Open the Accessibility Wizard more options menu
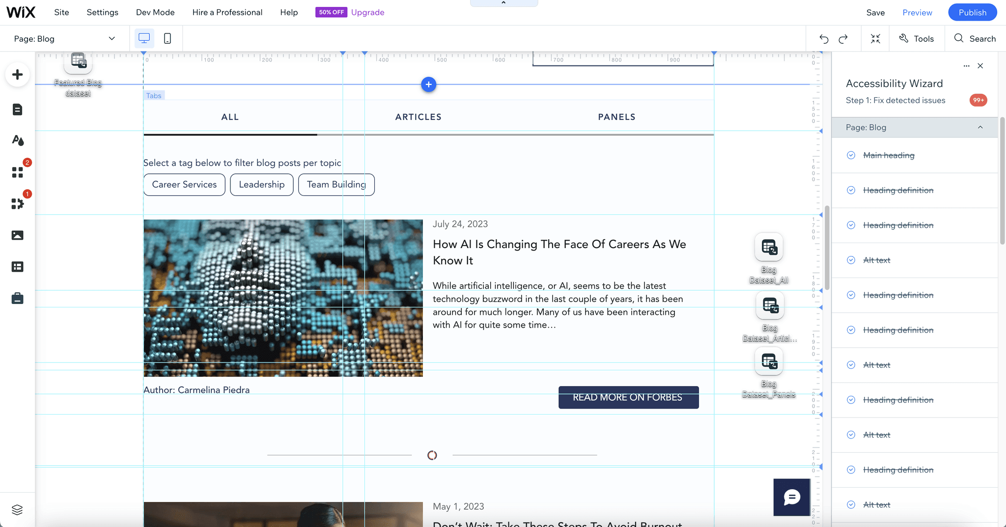 (966, 65)
